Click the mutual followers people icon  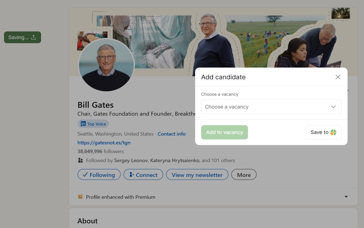(80, 160)
